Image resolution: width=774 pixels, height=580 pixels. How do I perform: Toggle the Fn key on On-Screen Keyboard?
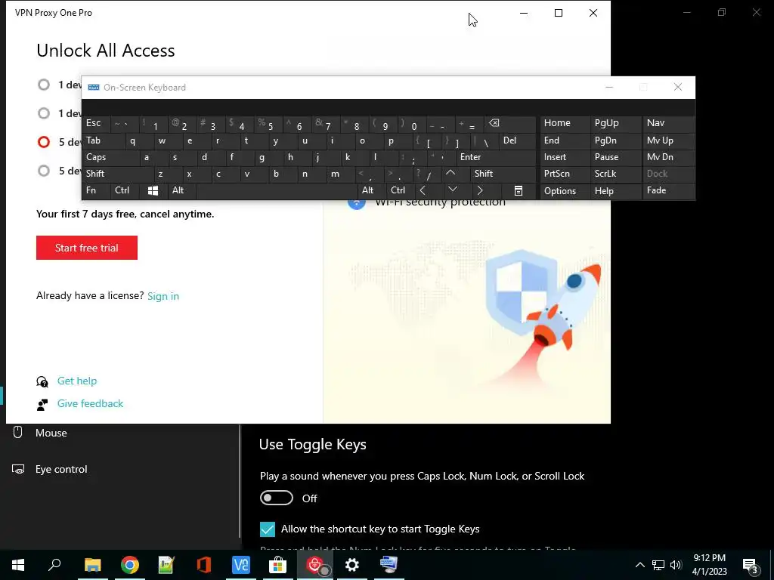tap(96, 191)
